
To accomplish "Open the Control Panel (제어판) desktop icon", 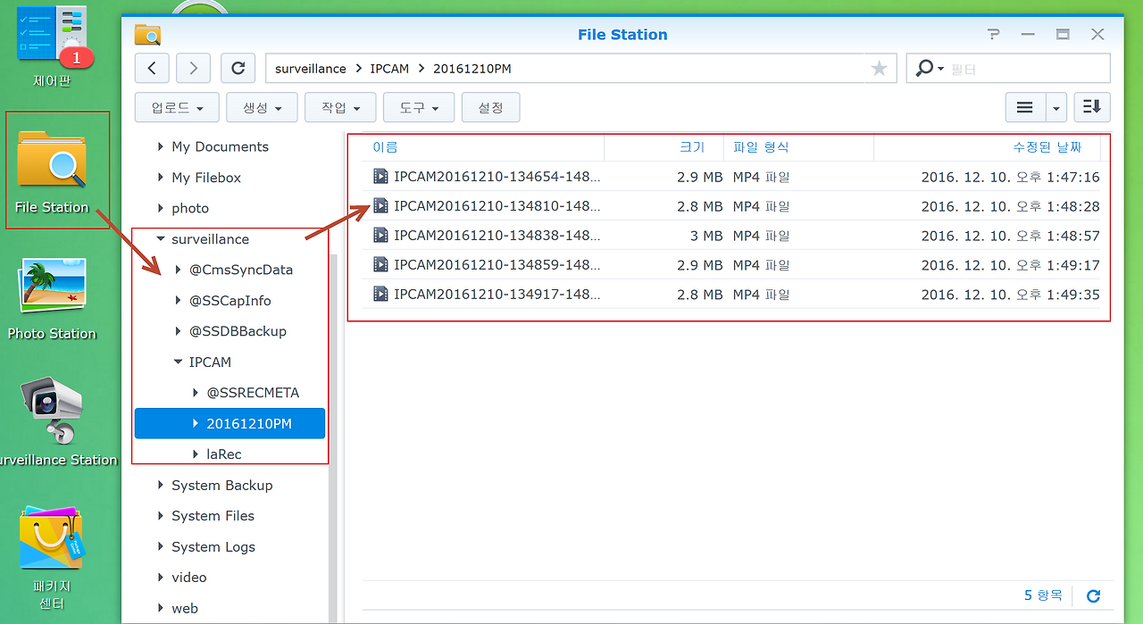I will 52,36.
